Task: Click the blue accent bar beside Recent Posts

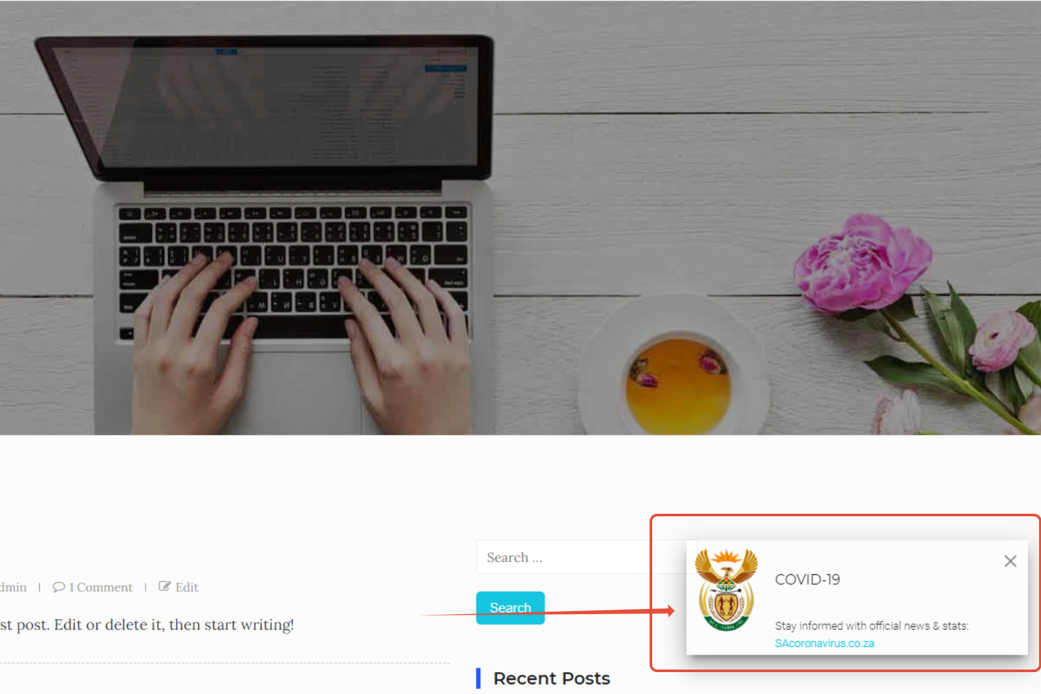Action: click(x=478, y=679)
